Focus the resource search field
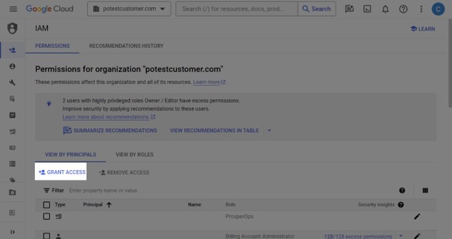 (237, 9)
